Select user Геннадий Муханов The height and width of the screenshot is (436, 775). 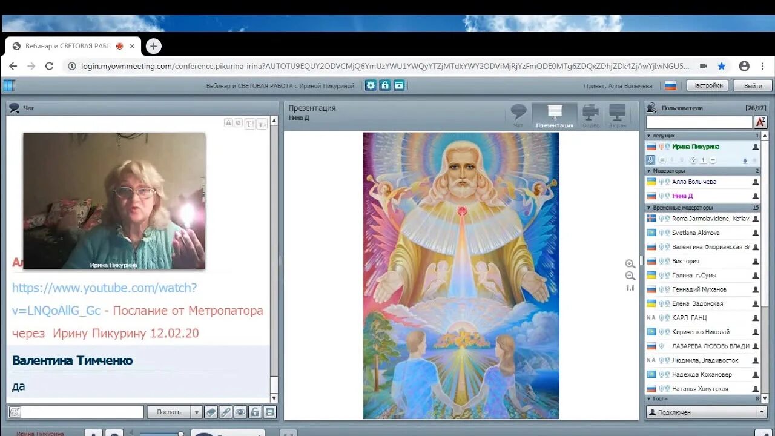coord(699,289)
